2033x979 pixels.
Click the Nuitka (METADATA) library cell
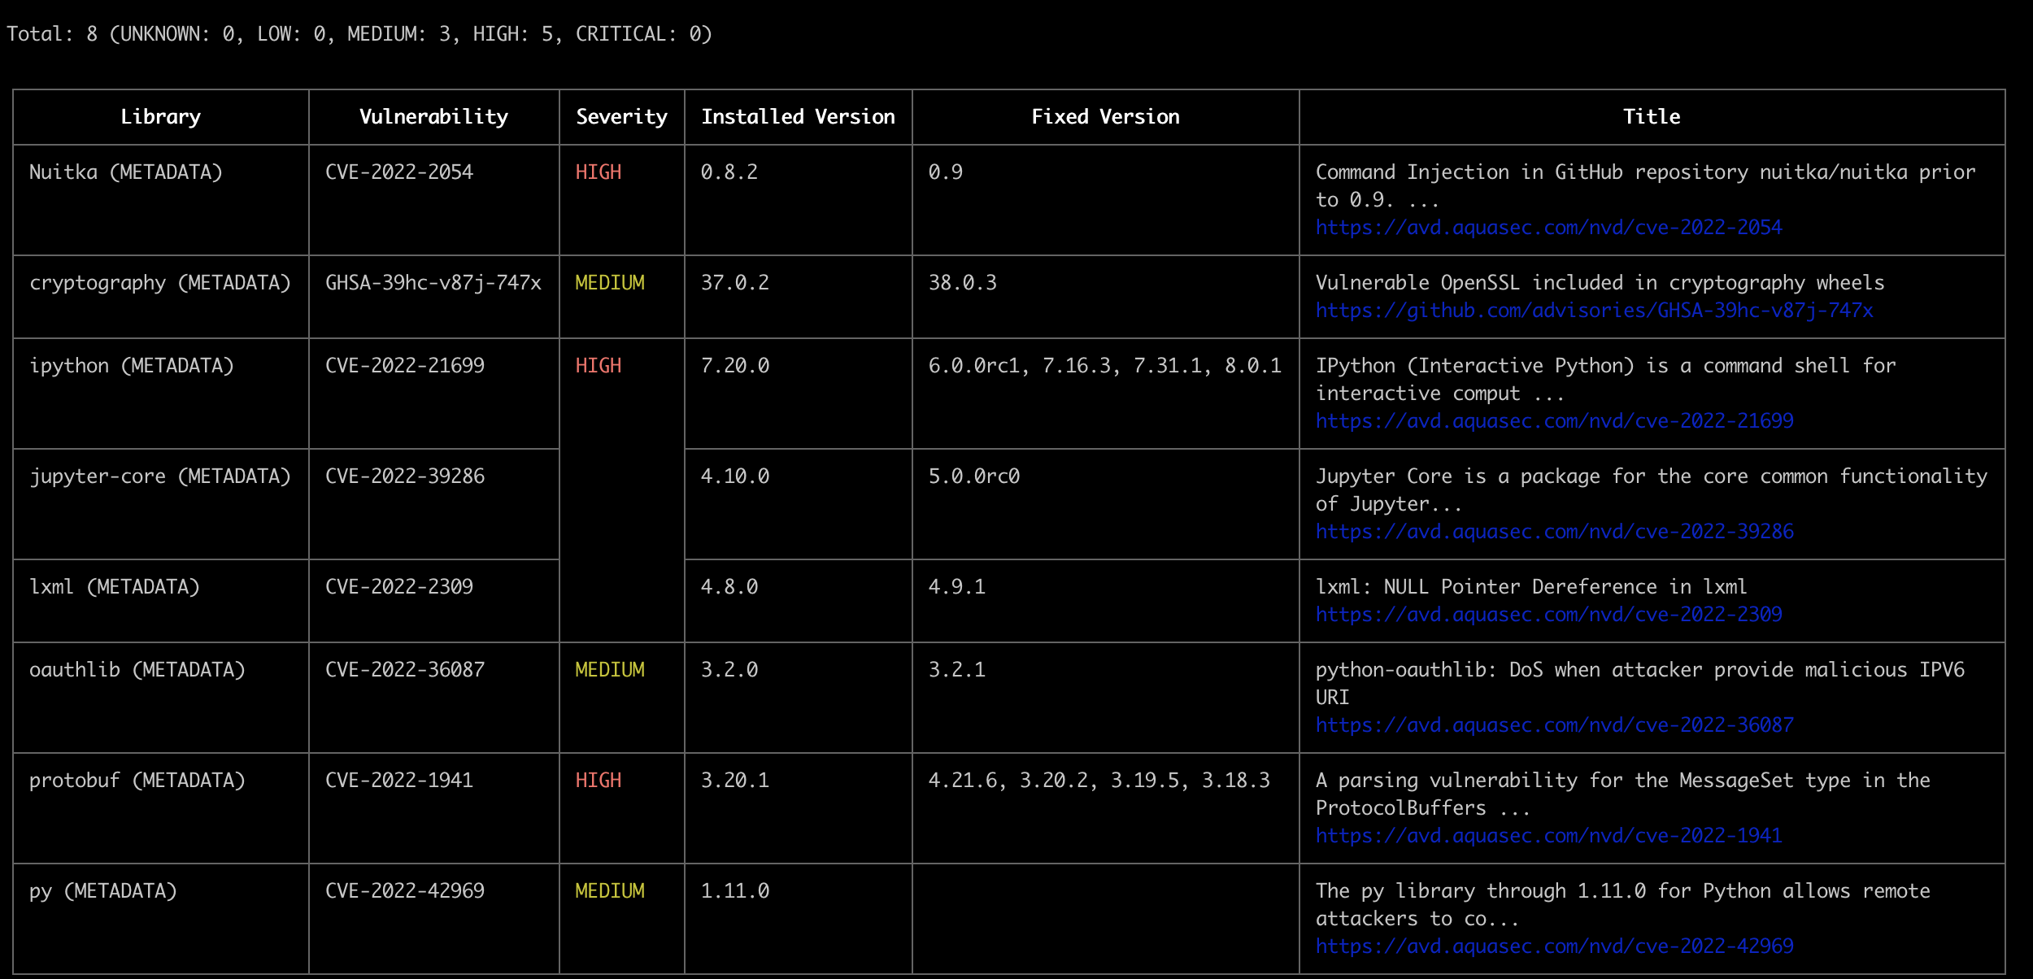click(x=126, y=172)
